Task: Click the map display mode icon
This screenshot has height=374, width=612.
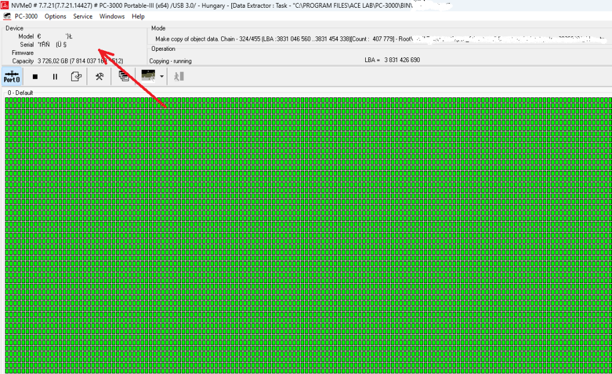Action: (x=147, y=76)
